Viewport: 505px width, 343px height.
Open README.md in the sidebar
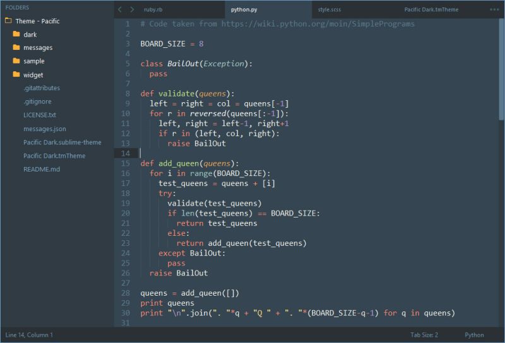42,169
